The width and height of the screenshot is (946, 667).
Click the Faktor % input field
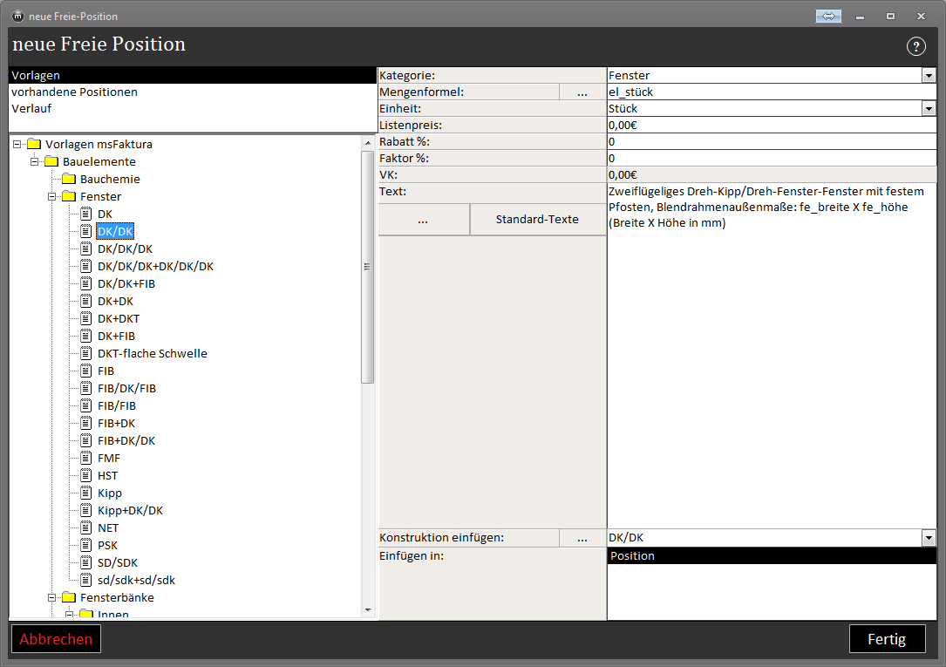tap(772, 159)
